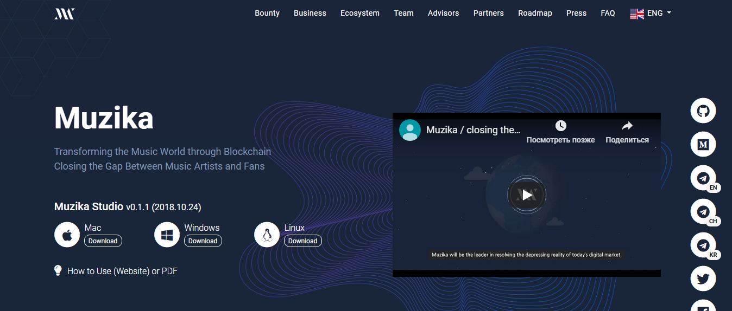This screenshot has height=311, width=732.
Task: Play the Muzika video
Action: click(x=527, y=195)
